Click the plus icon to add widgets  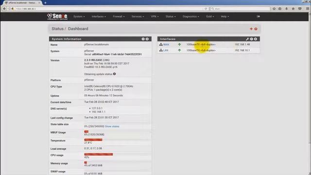tap(251, 29)
